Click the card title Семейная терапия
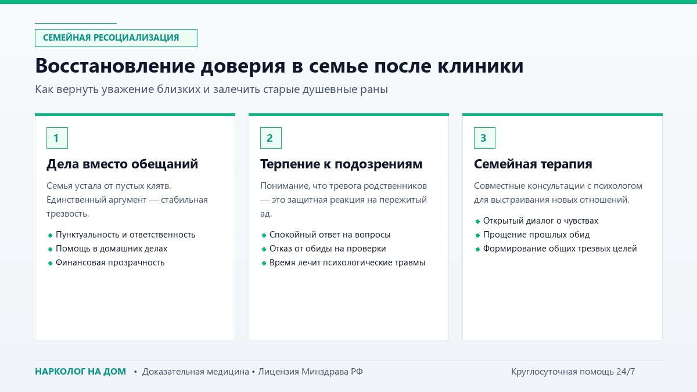Viewport: 697px width, 392px height. pyautogui.click(x=533, y=164)
